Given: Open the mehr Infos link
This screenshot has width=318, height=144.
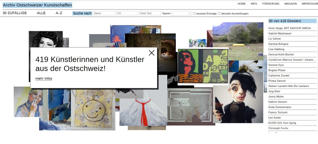Looking at the screenshot, I should (44, 79).
